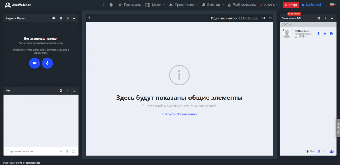The width and height of the screenshot is (340, 165).
Task: Click the info icon in top toolbar
Action: click(x=111, y=5)
